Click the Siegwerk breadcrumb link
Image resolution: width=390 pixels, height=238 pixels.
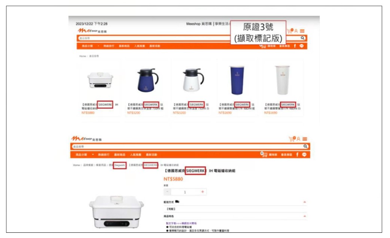[x=120, y=165]
